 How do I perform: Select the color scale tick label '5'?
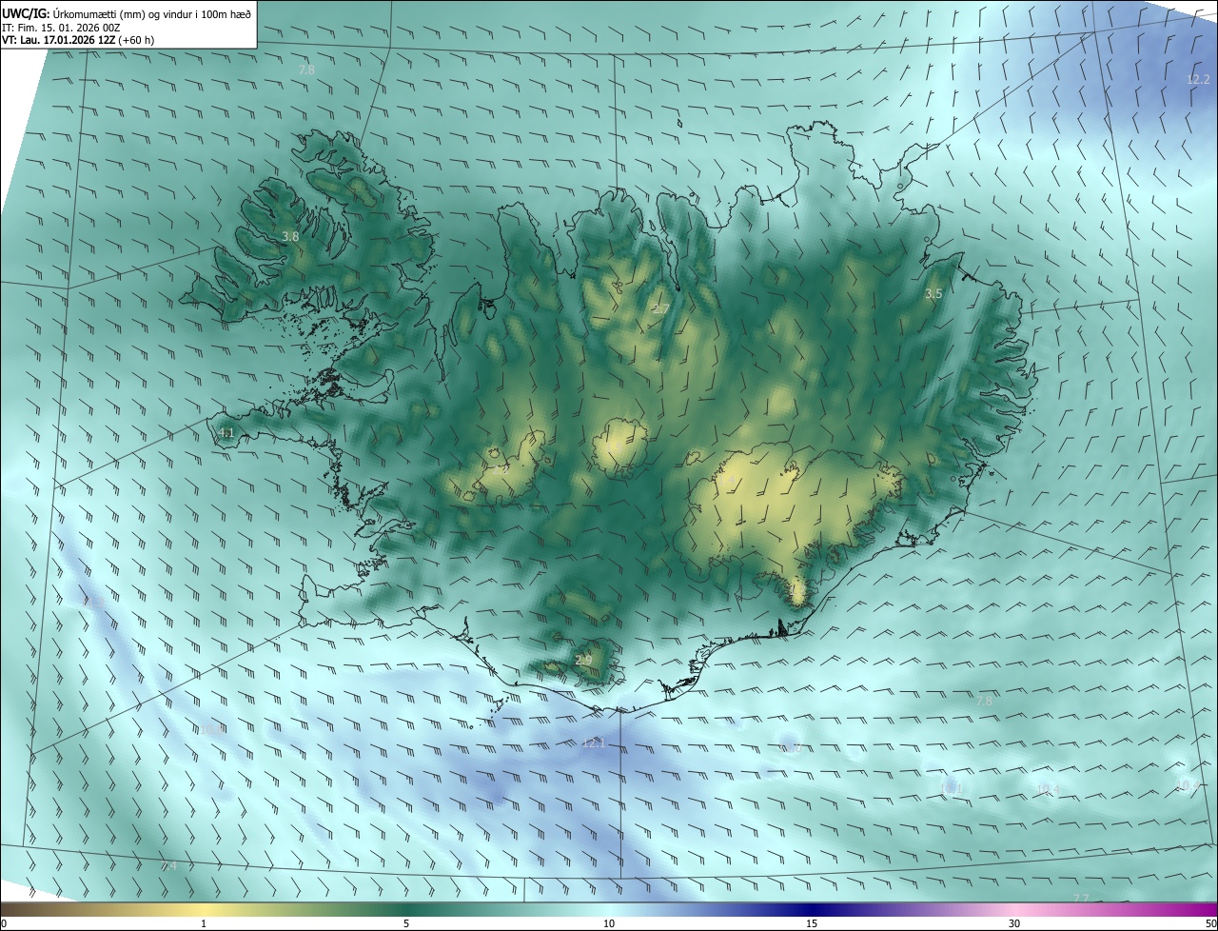point(406,923)
